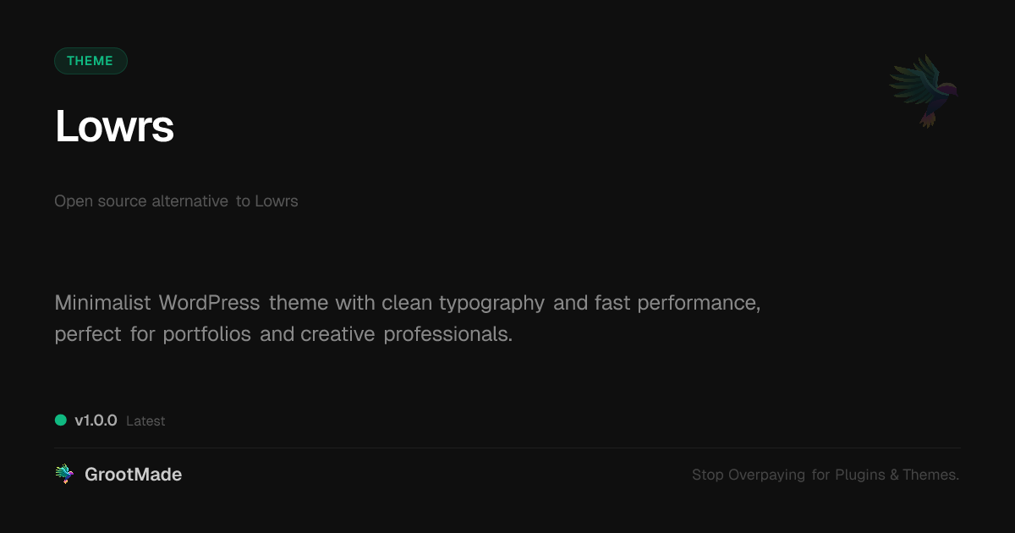
Task: Click the word 'creative' in description
Action: [x=337, y=334]
